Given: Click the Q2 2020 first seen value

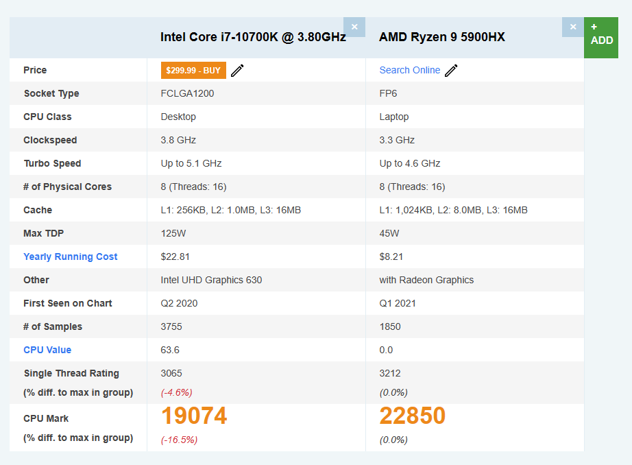Looking at the screenshot, I should pyautogui.click(x=179, y=304).
